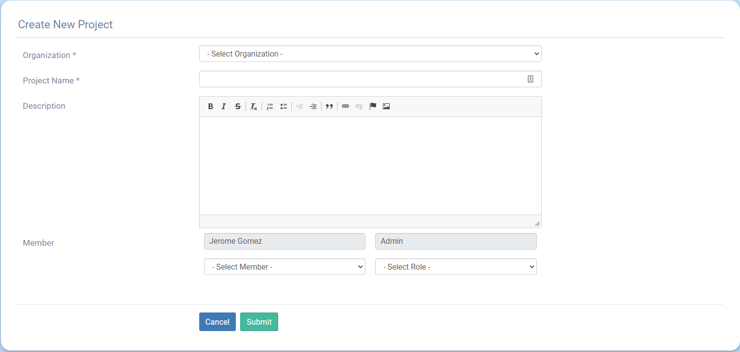Apply italic formatting in description editor
The image size is (740, 352).
(x=224, y=106)
